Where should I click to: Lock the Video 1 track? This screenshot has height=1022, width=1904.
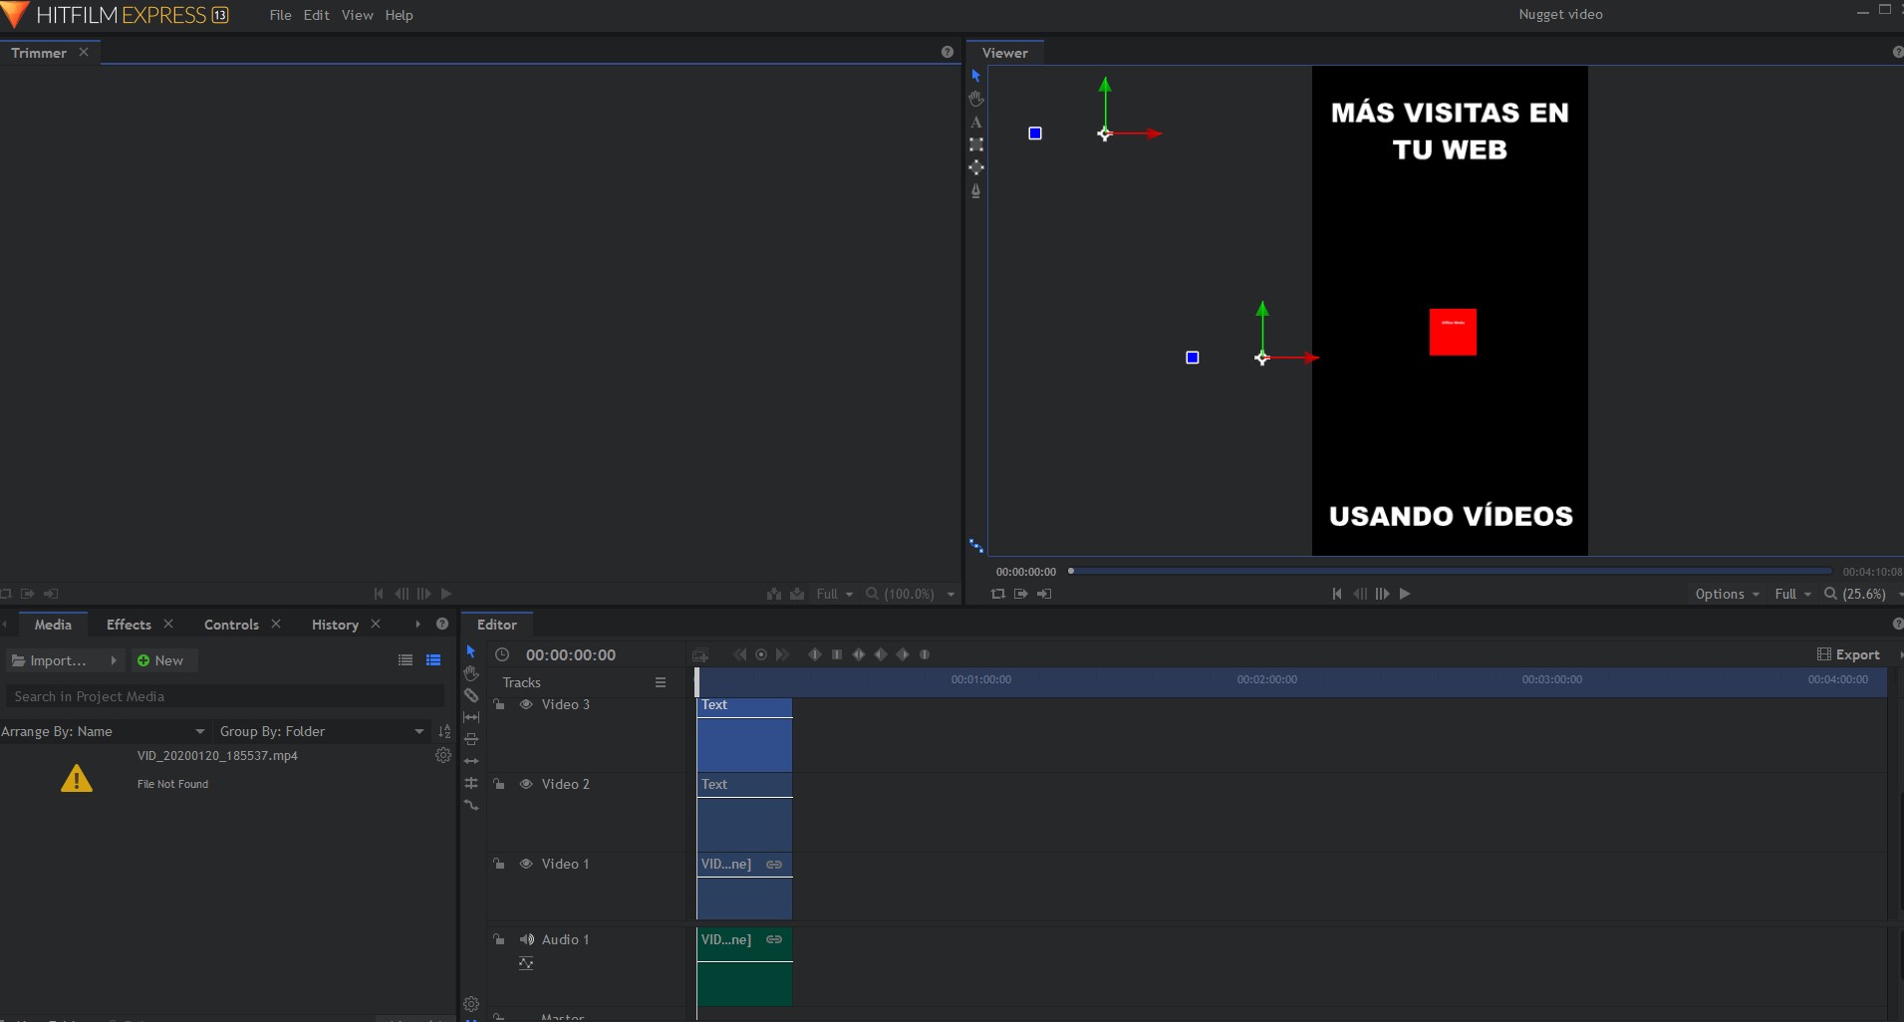(499, 864)
